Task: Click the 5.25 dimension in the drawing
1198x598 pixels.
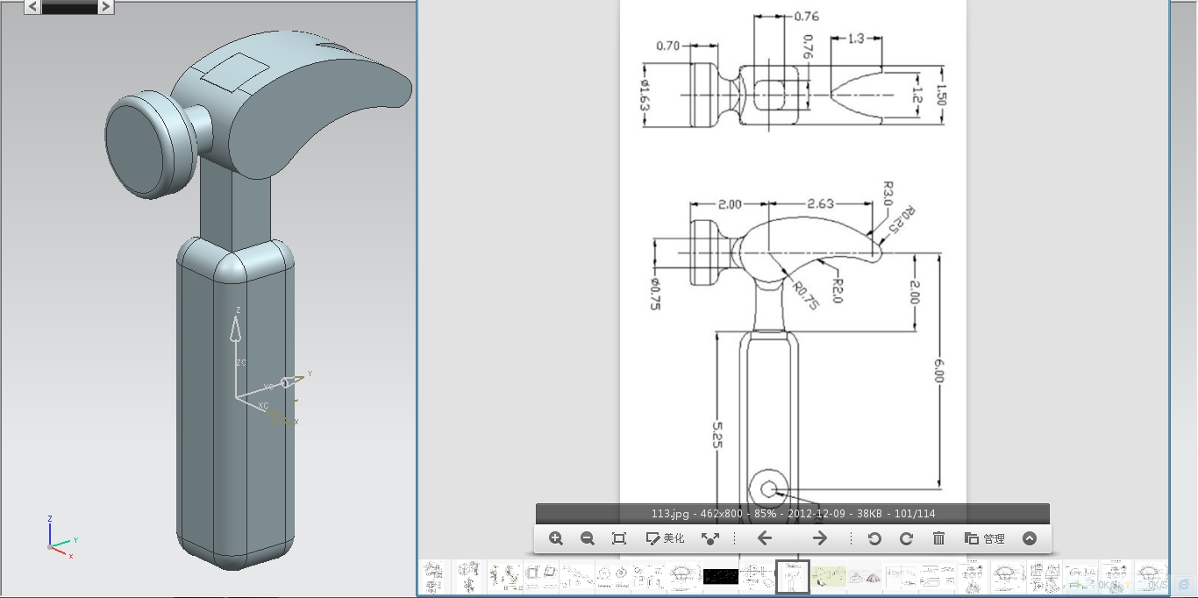Action: pos(717,434)
